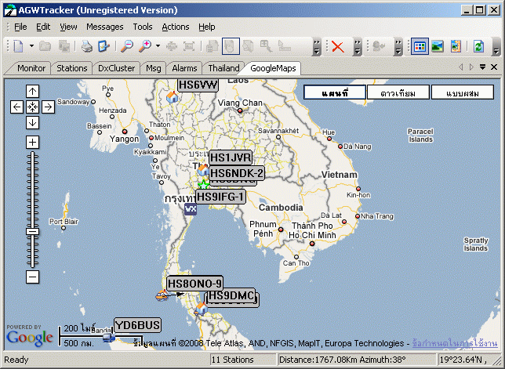Switch to the Thailand tab
This screenshot has width=505, height=369.
[223, 68]
